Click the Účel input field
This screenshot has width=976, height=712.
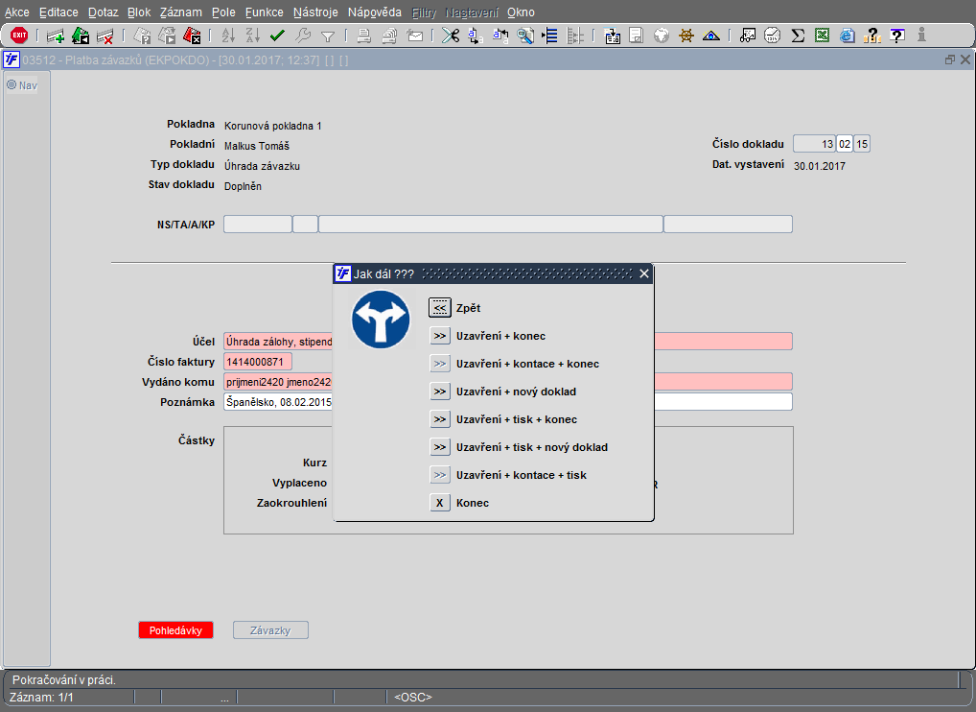point(508,342)
